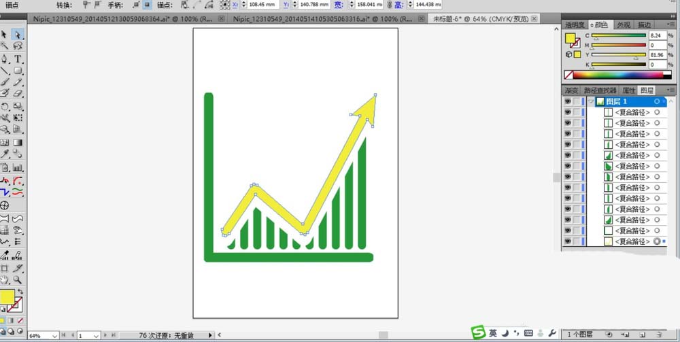680x342 pixels.
Task: Pick the Gradient tool
Action: [18, 142]
